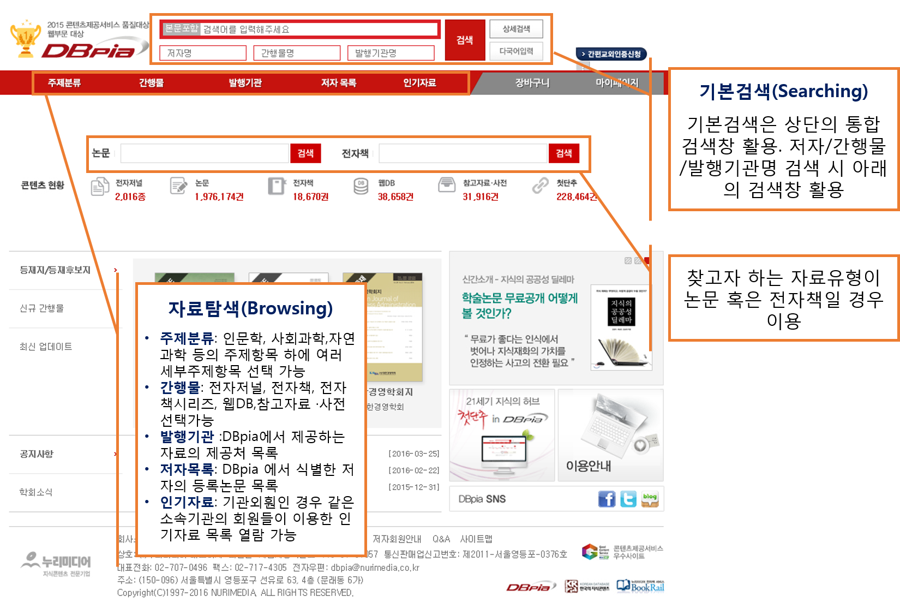Click the 전자책 search input field
900x614 pixels.
[463, 153]
